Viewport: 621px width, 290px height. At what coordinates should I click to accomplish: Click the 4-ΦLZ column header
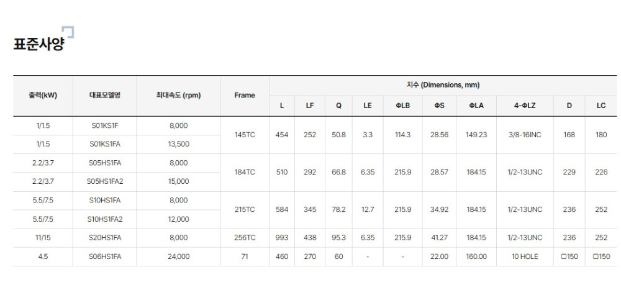[x=525, y=106]
